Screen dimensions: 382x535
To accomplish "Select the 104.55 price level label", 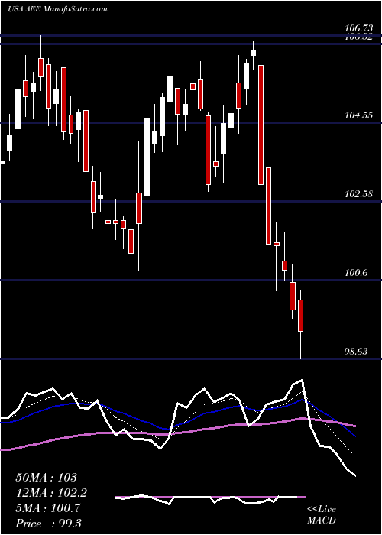I will (358, 116).
